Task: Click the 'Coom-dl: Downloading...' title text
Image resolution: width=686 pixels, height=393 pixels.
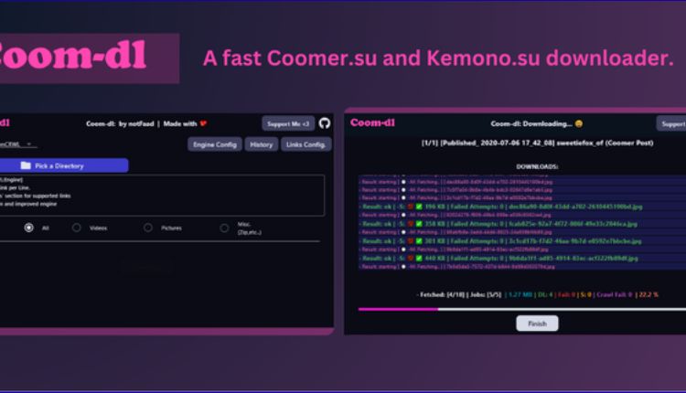Action: (531, 123)
